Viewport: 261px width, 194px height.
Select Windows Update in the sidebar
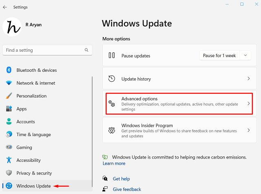33,186
